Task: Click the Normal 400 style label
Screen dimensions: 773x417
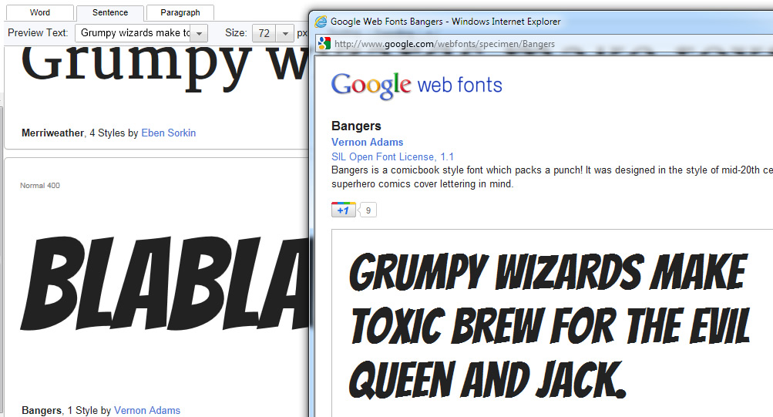Action: (x=40, y=185)
